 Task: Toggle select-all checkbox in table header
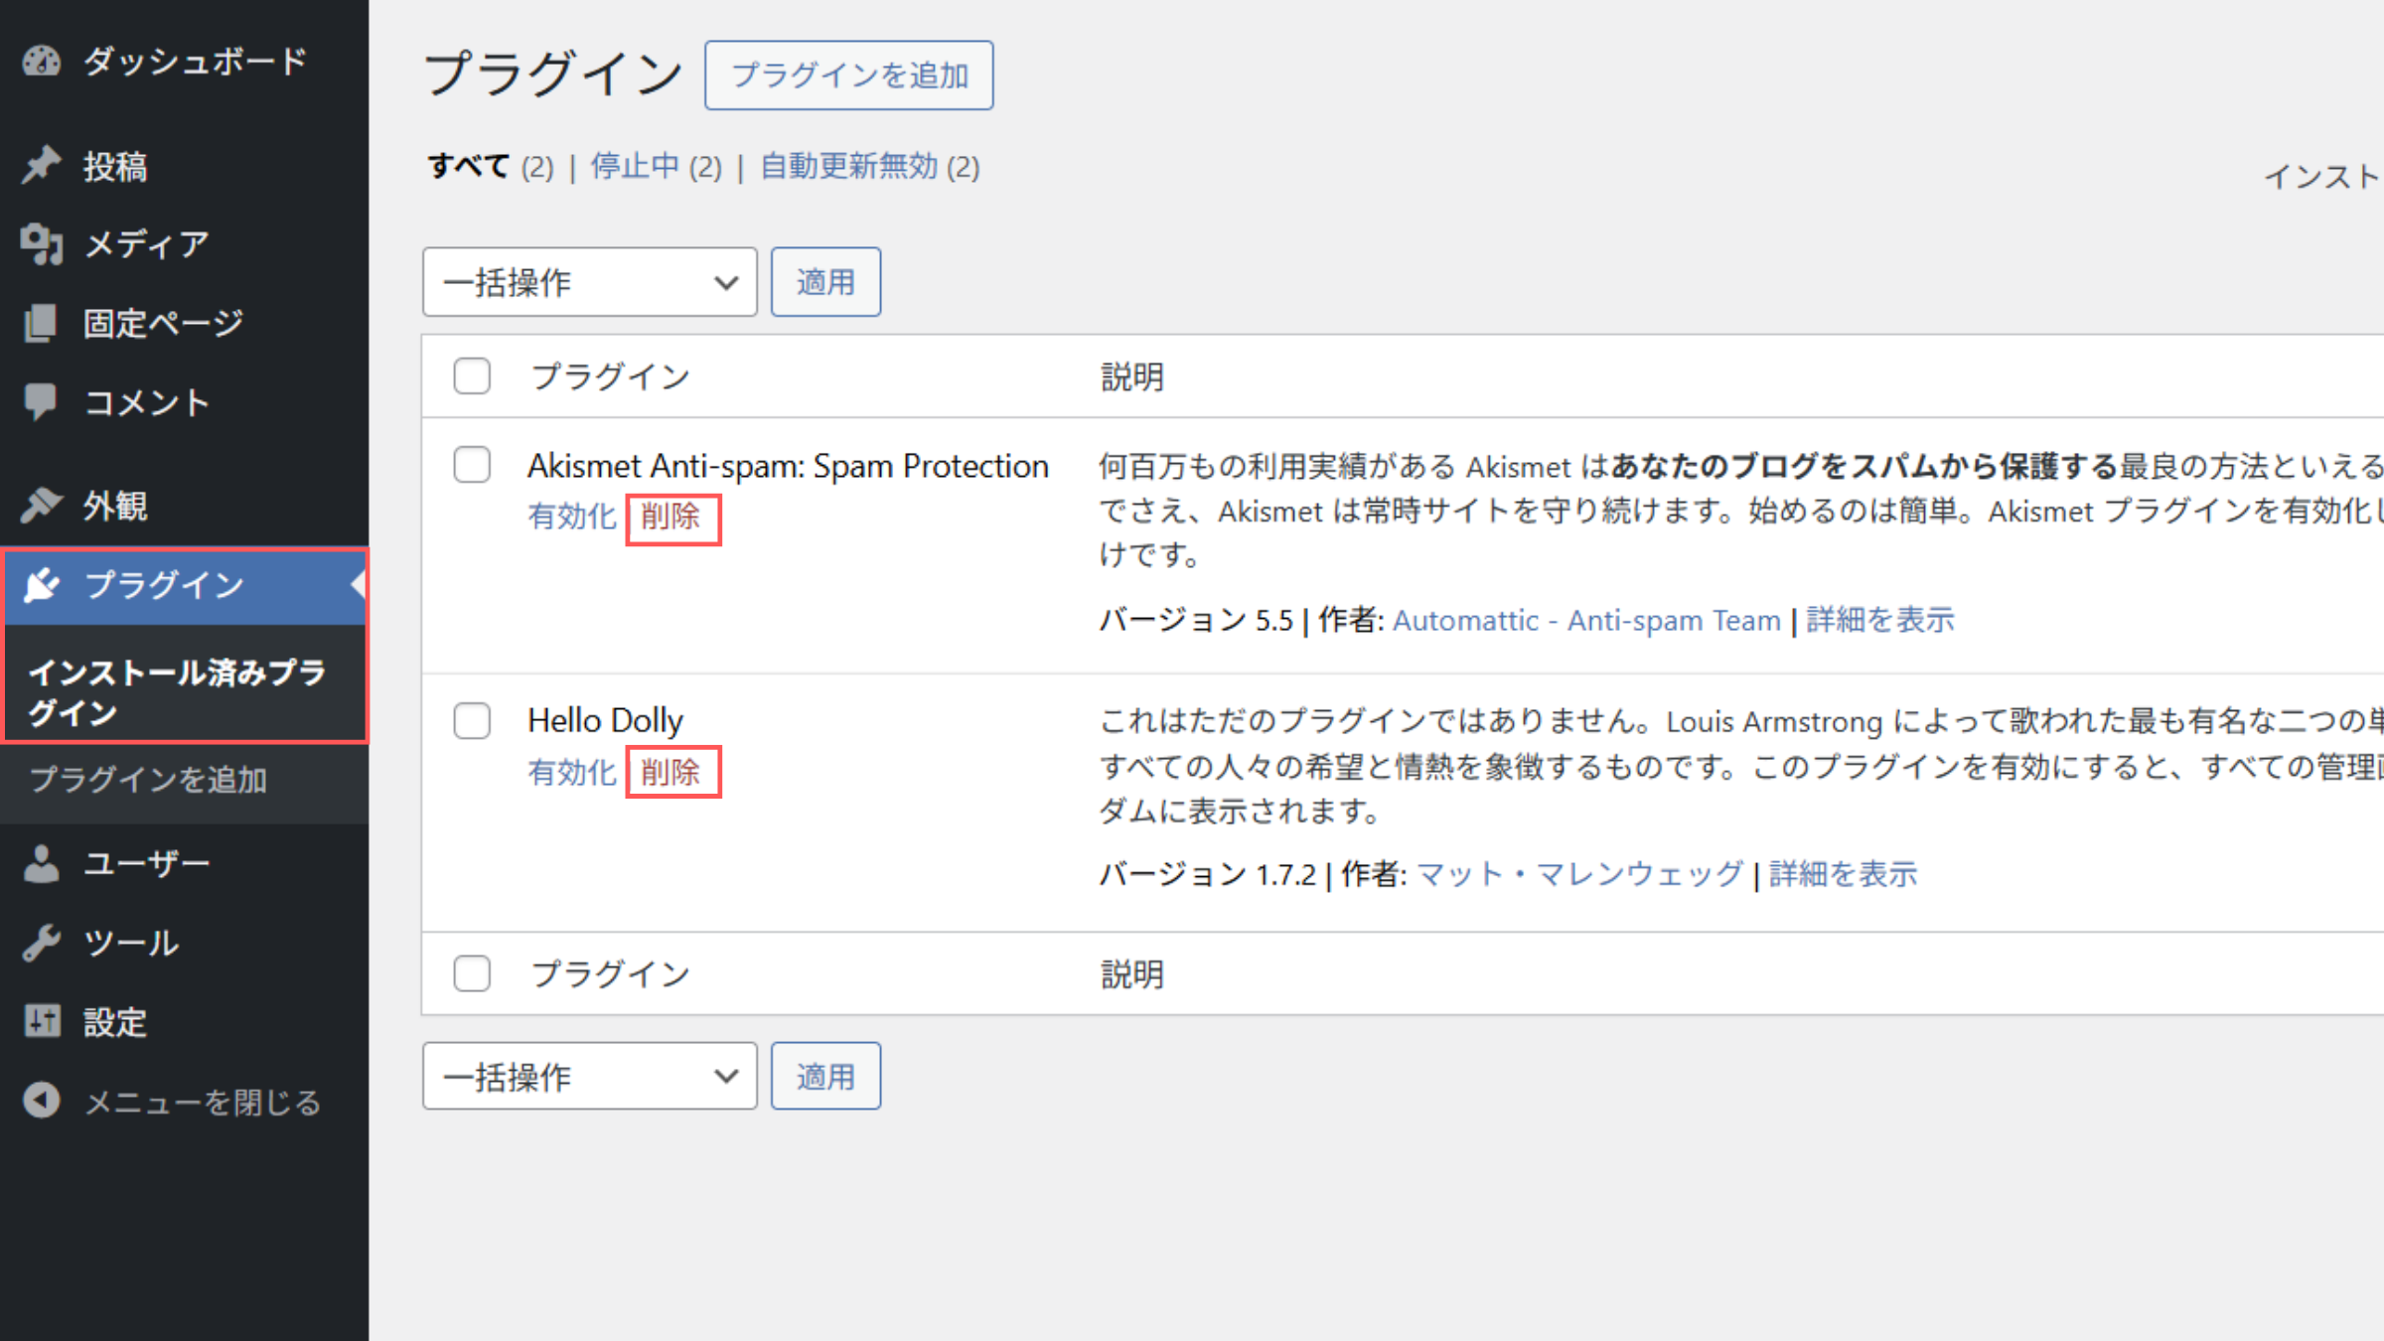click(472, 376)
